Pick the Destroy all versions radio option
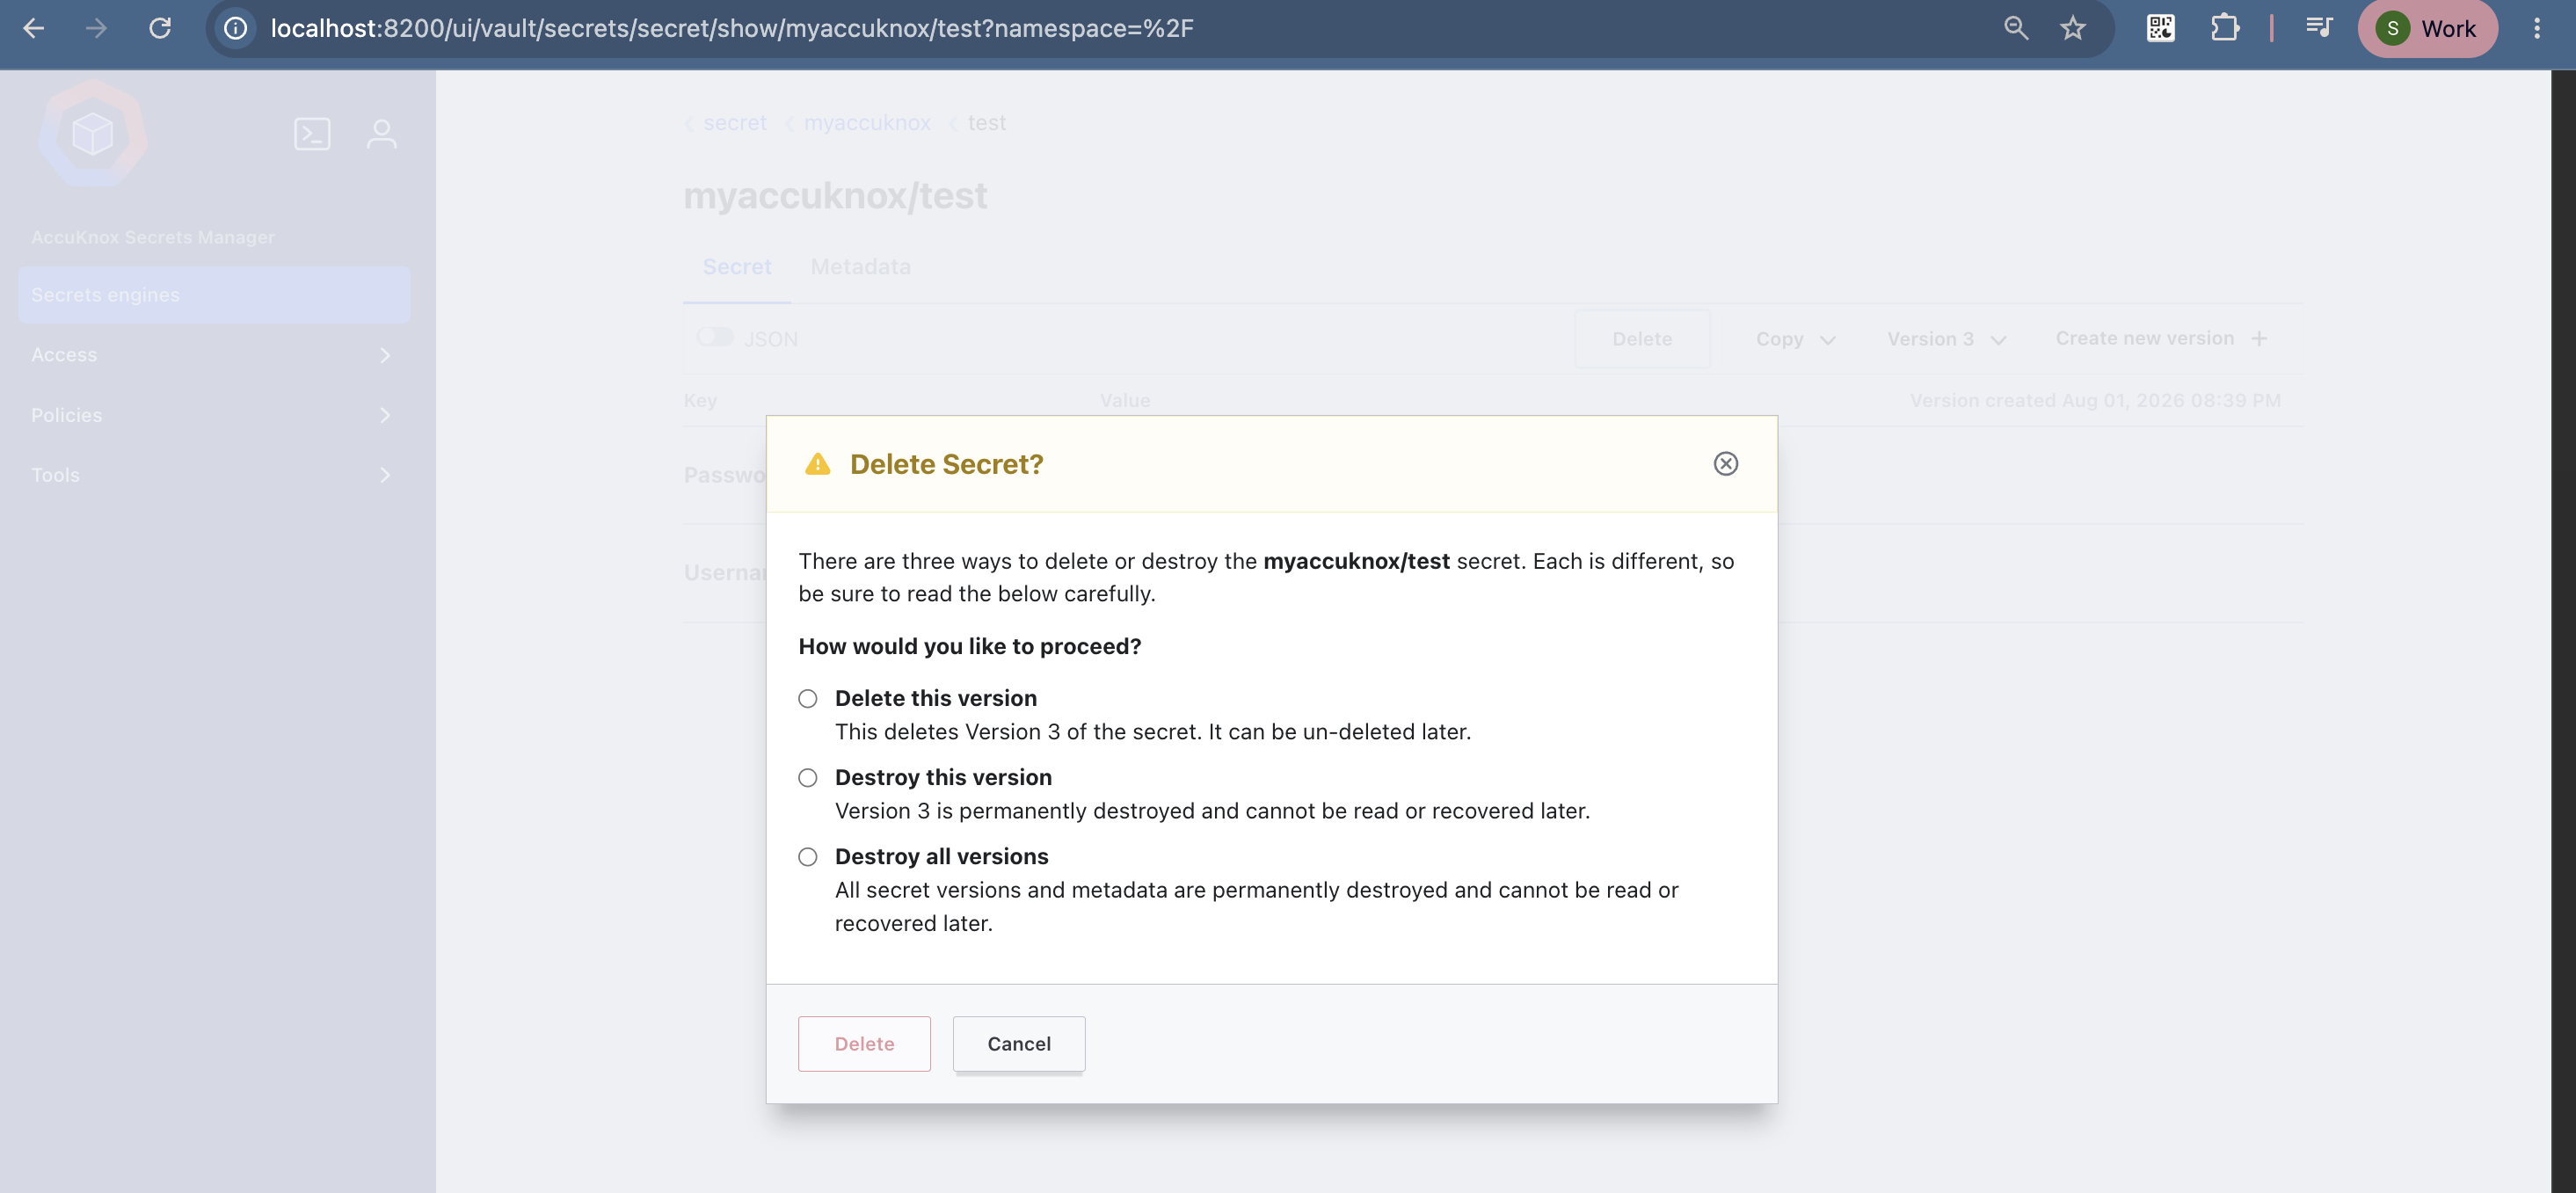Viewport: 2576px width, 1193px height. [x=808, y=857]
